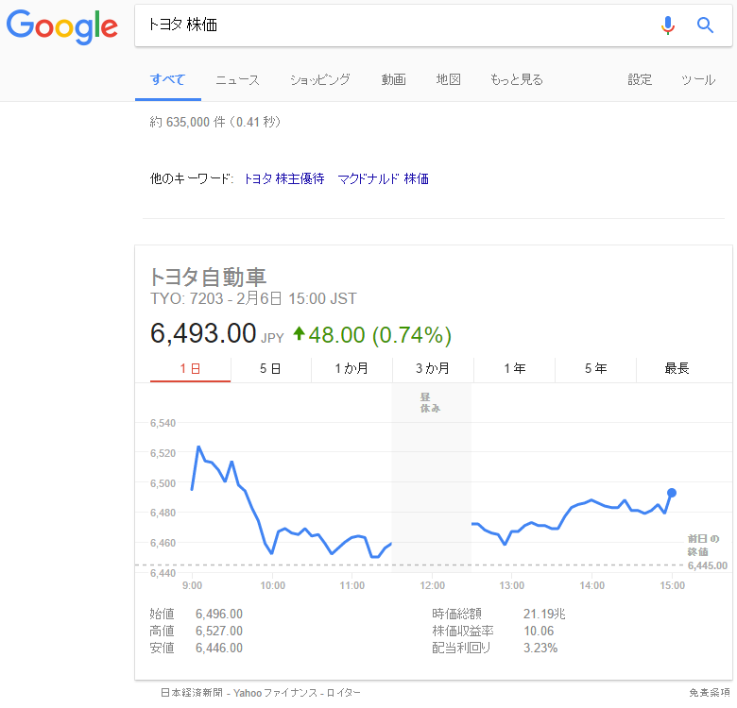Start voice search with microphone icon

click(x=667, y=25)
